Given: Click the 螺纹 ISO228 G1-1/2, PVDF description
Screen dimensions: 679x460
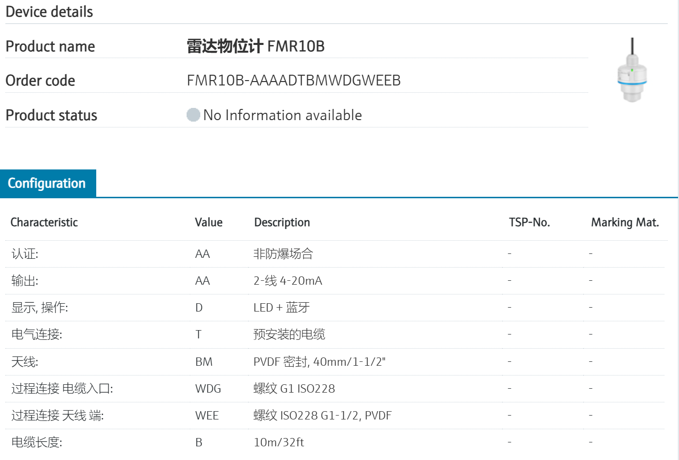Looking at the screenshot, I should 322,416.
